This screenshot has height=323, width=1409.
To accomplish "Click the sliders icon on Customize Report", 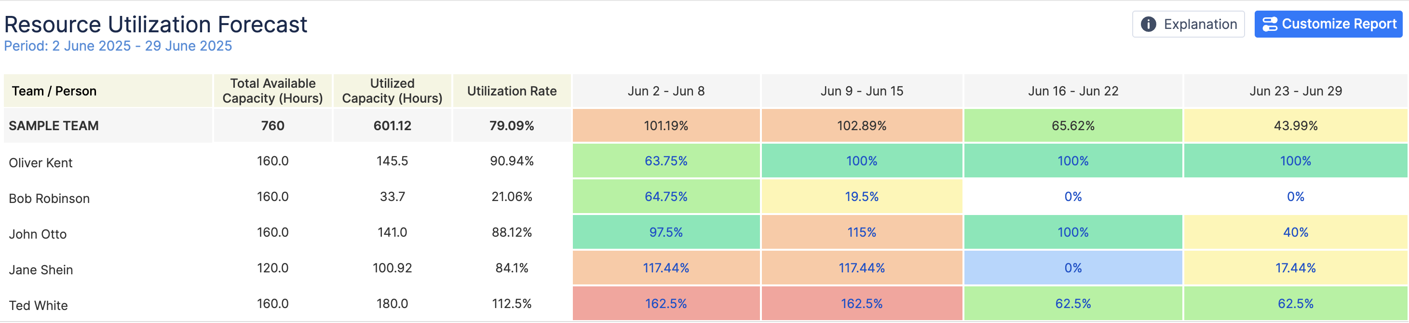I will (1270, 24).
